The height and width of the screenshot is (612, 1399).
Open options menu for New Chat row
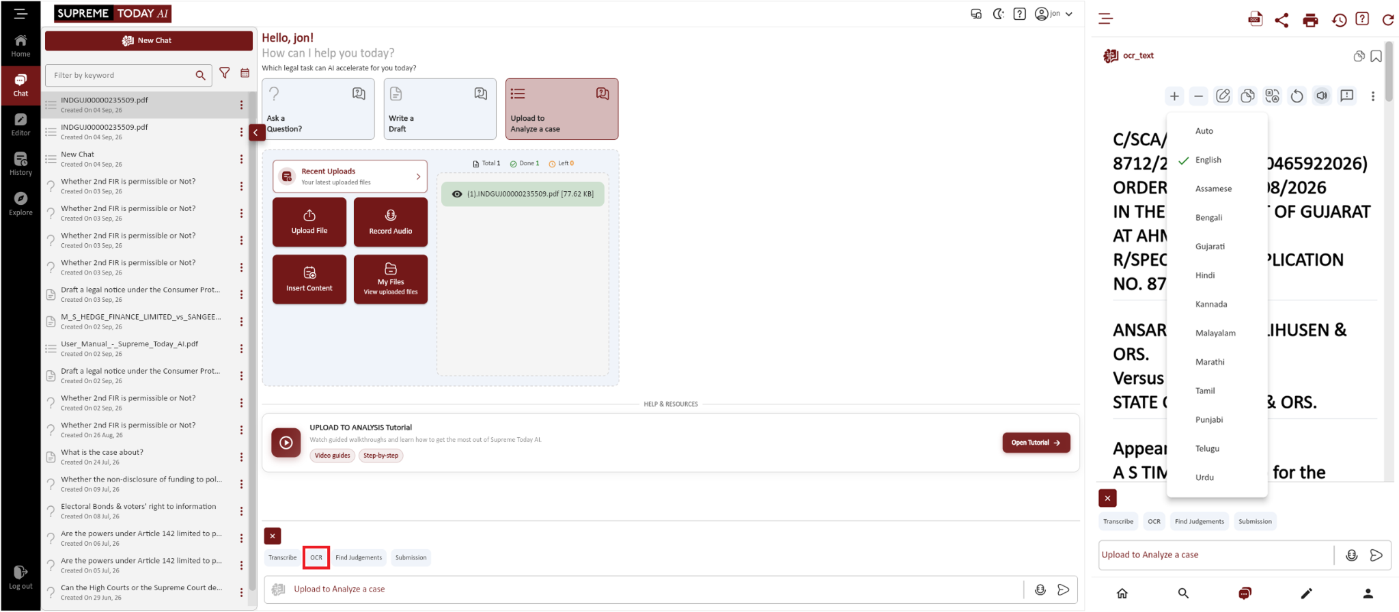[241, 159]
